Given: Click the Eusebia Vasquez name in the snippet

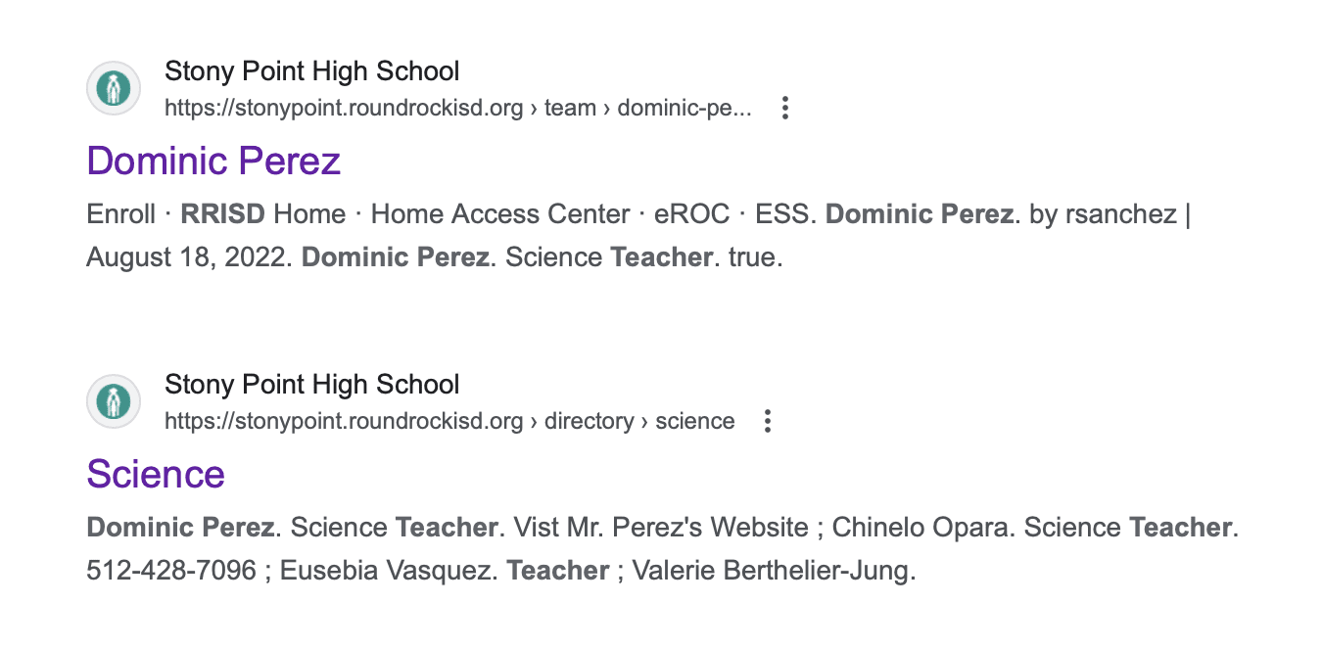Looking at the screenshot, I should pyautogui.click(x=385, y=570).
